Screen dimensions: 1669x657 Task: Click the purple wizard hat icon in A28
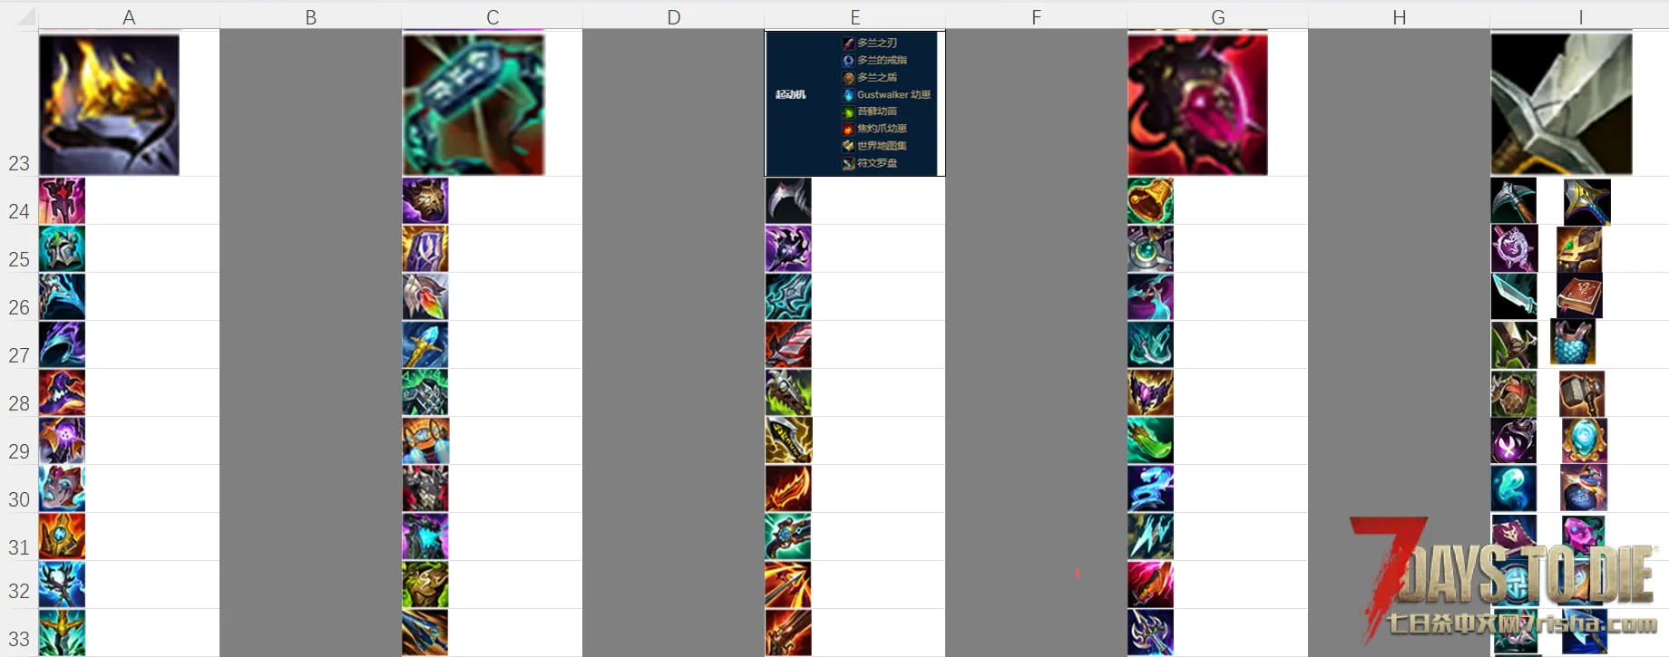tap(62, 392)
